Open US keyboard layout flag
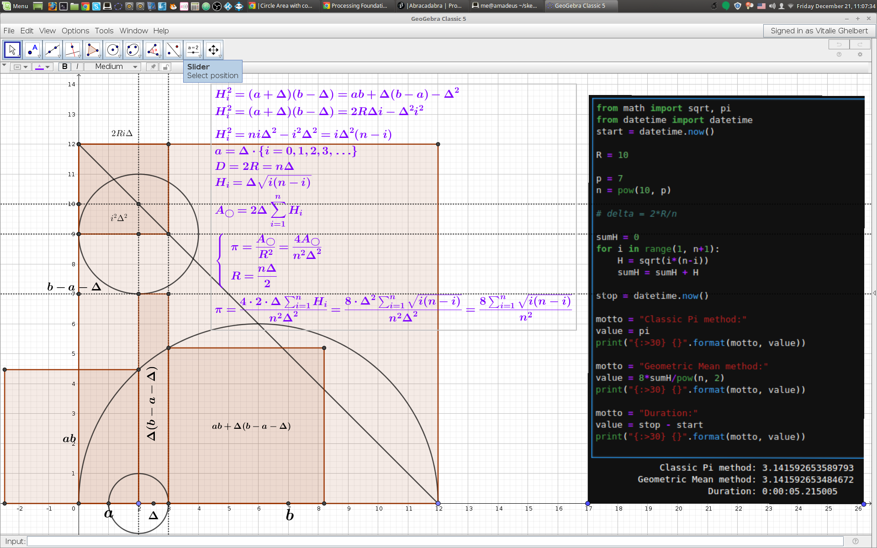This screenshot has height=548, width=877. coord(761,6)
